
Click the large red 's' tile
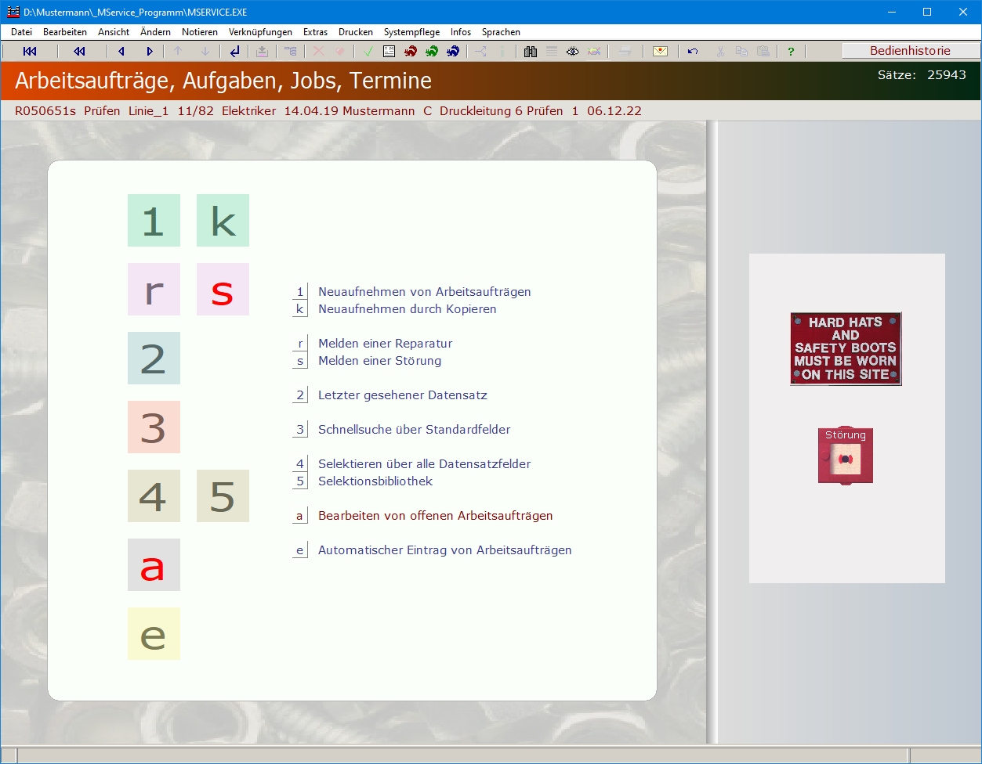[x=223, y=290]
